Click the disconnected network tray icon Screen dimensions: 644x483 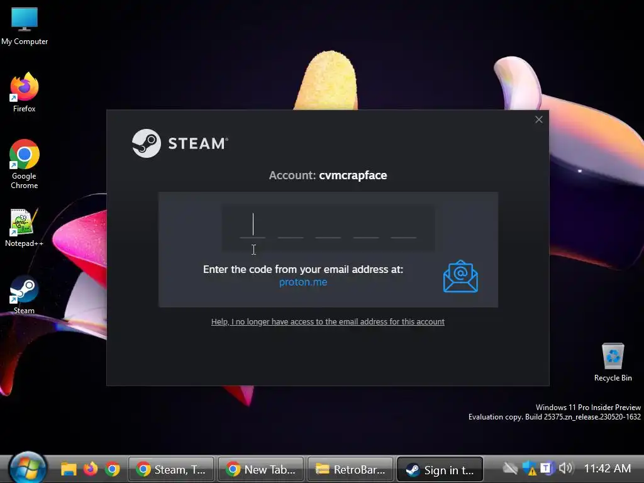pyautogui.click(x=511, y=468)
